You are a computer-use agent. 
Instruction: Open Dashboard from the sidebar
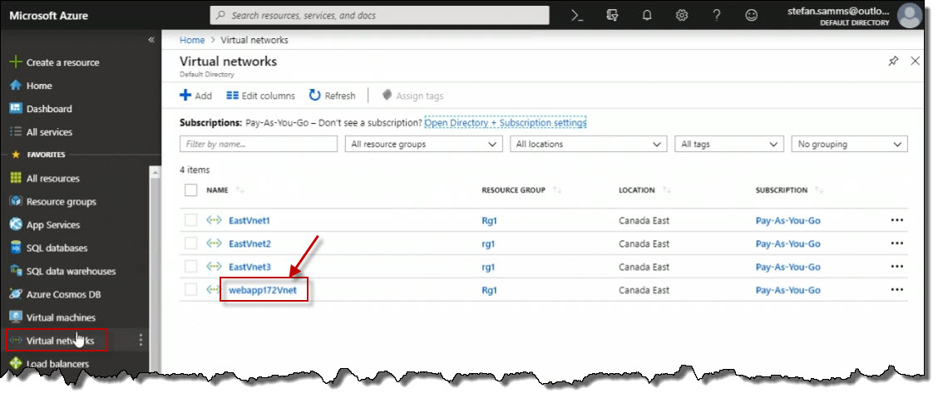click(x=49, y=109)
